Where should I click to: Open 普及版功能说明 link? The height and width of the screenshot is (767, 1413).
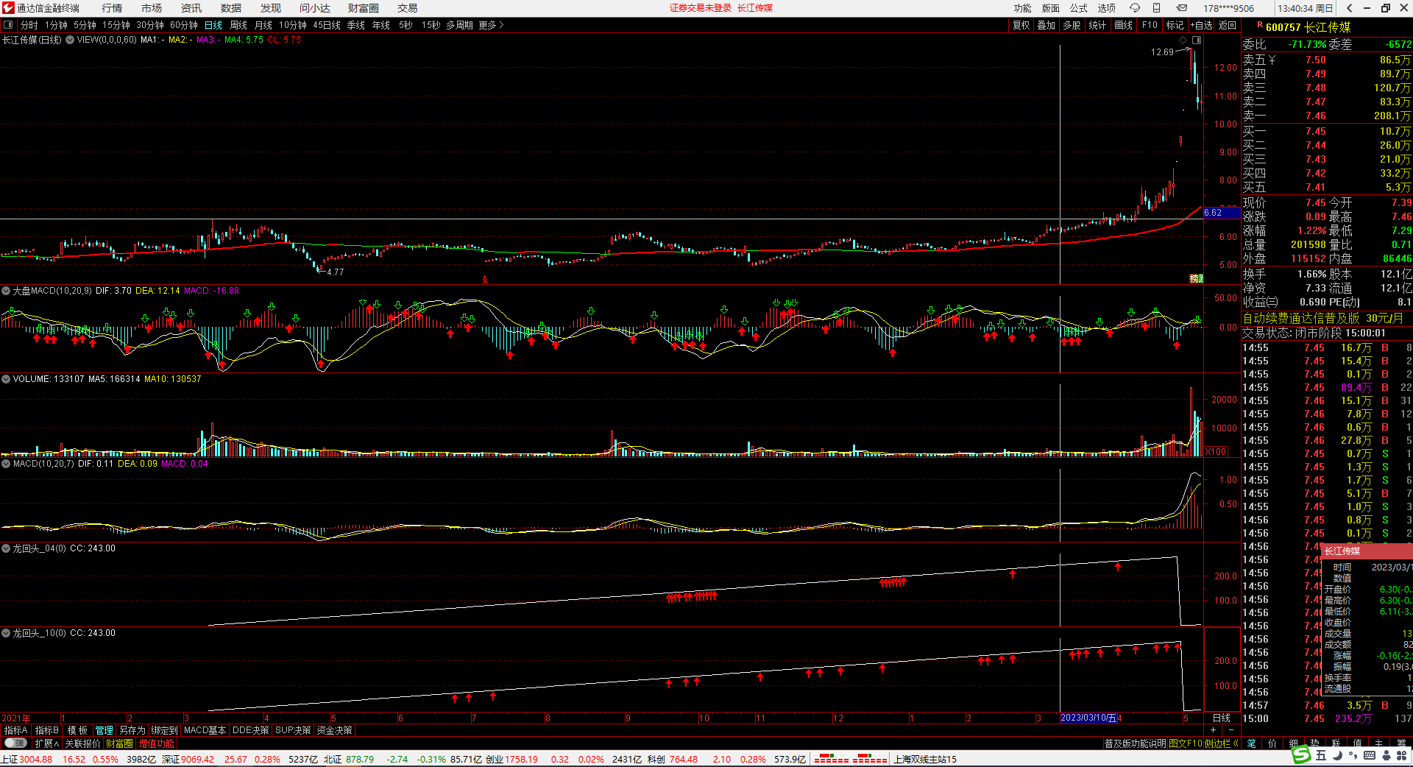[1136, 743]
